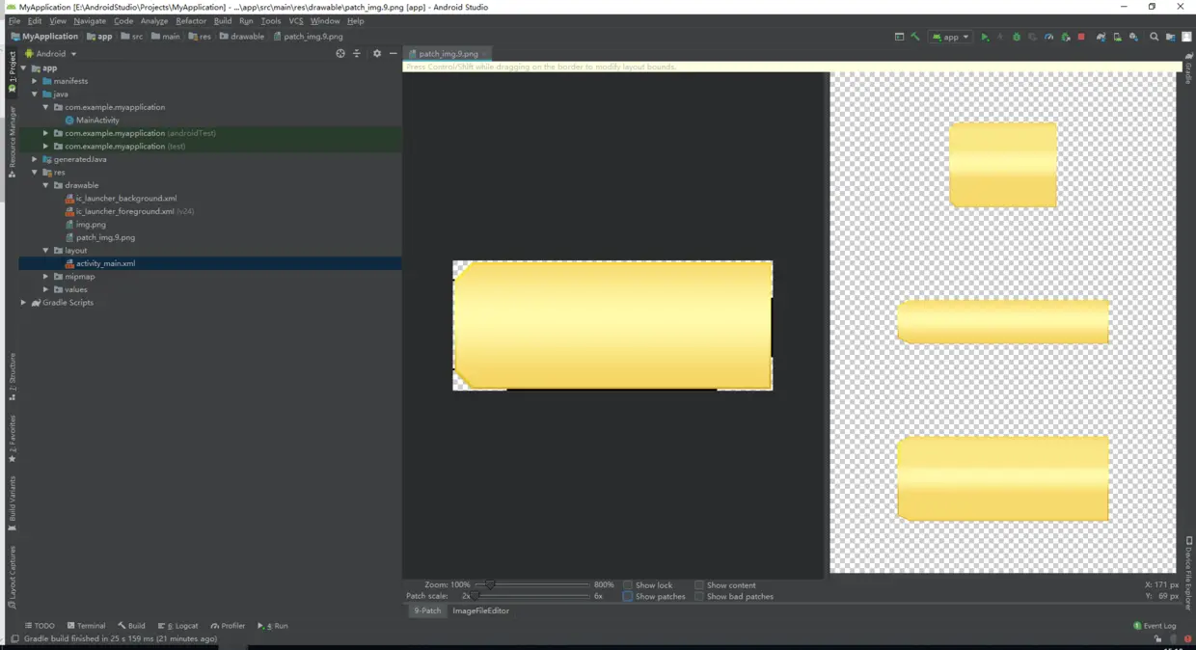Open the SDK Manager icon
The image size is (1196, 650).
[x=1133, y=37]
